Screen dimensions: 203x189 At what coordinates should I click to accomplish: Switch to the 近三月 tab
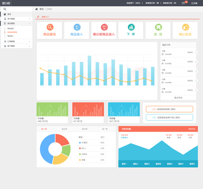point(64,129)
